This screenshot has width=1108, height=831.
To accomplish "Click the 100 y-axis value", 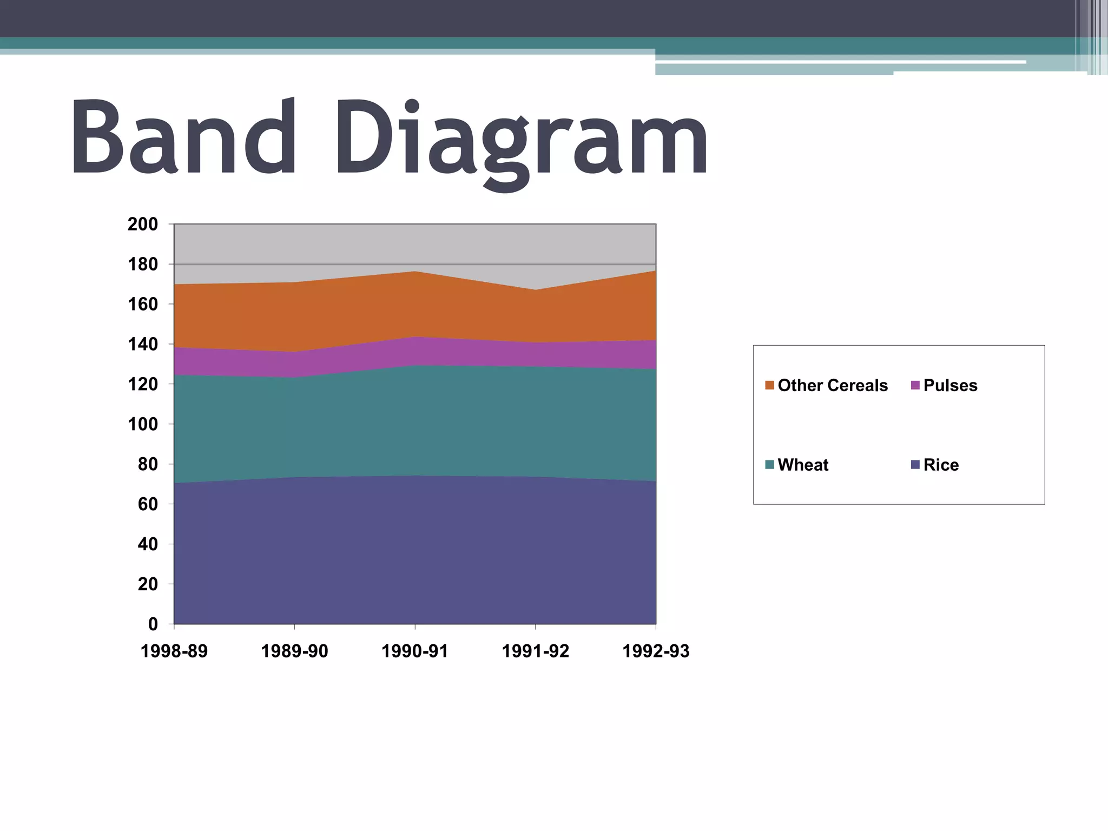I will point(143,424).
